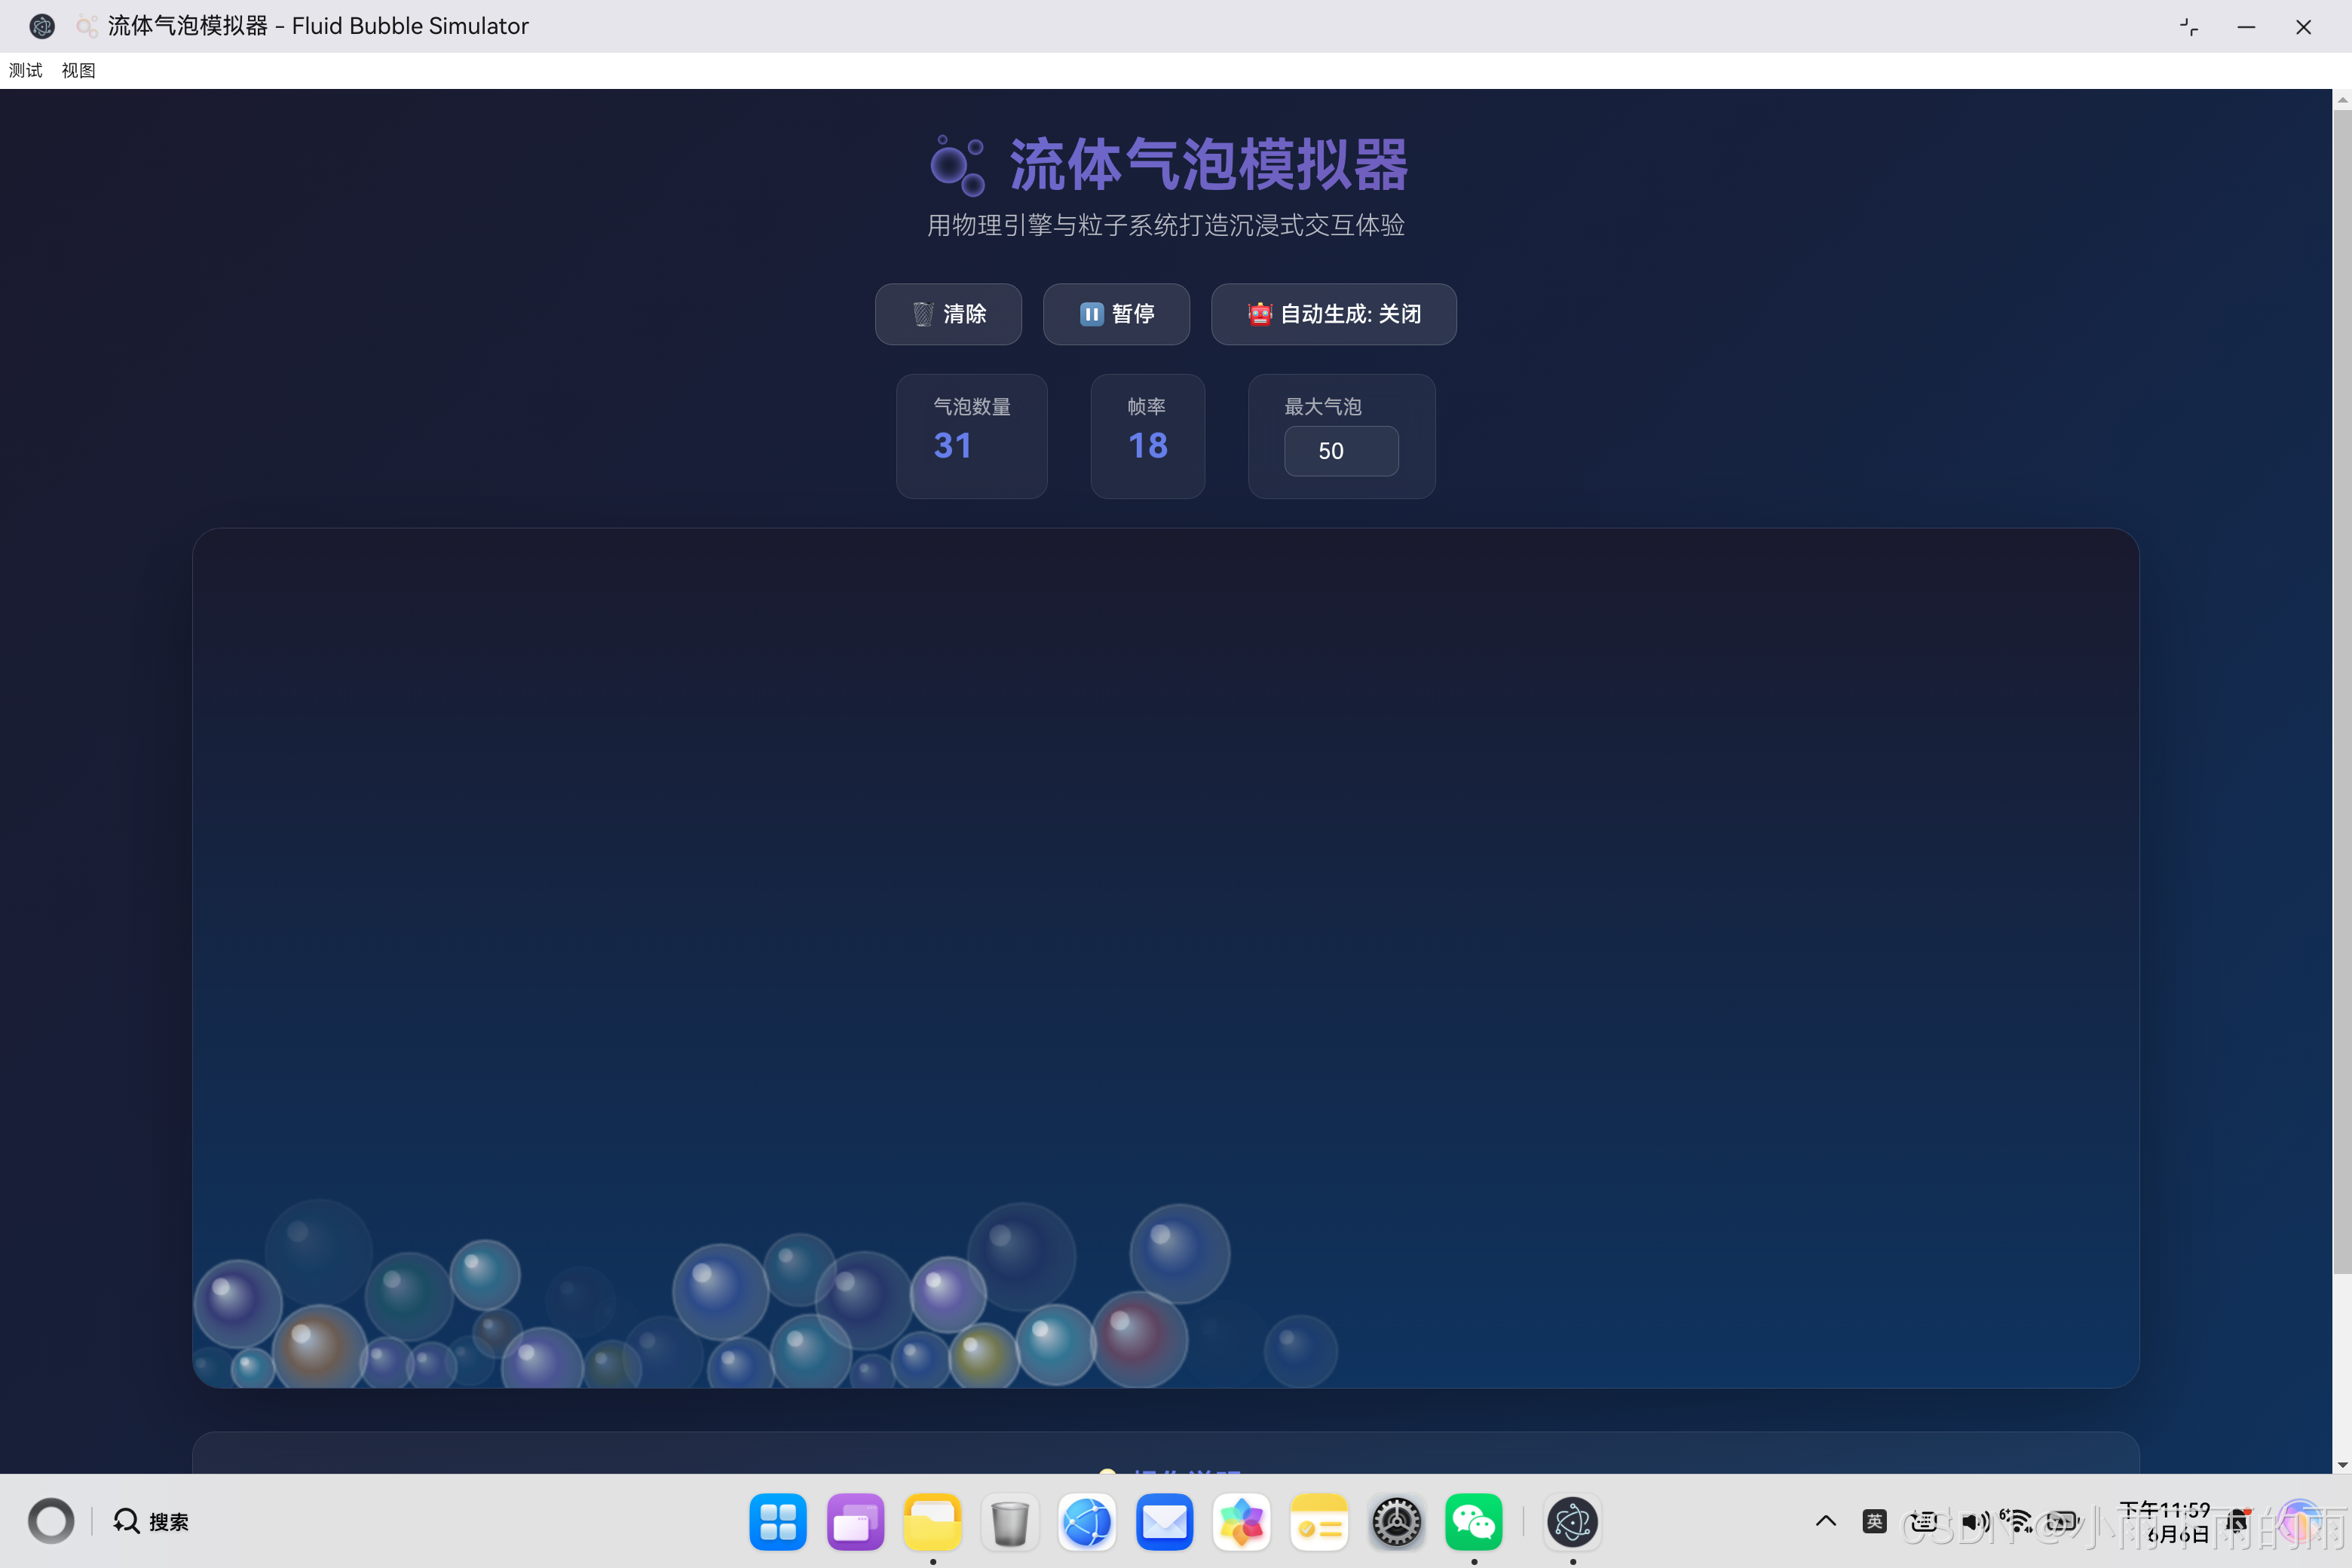The image size is (2352, 1568).
Task: Switch input method via 英 icon
Action: pyautogui.click(x=1874, y=1521)
